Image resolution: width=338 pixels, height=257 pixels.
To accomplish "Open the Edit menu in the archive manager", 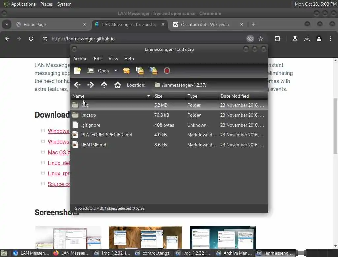I will [98, 59].
